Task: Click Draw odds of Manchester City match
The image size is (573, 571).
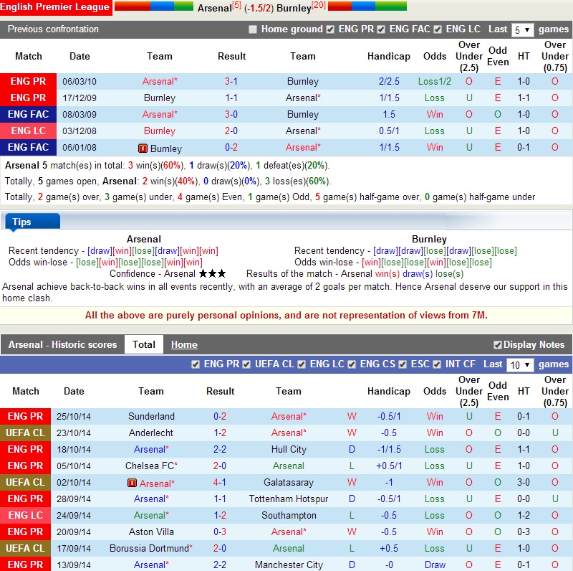Action: [435, 565]
